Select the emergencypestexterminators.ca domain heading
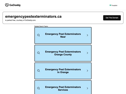 pos(33,16)
